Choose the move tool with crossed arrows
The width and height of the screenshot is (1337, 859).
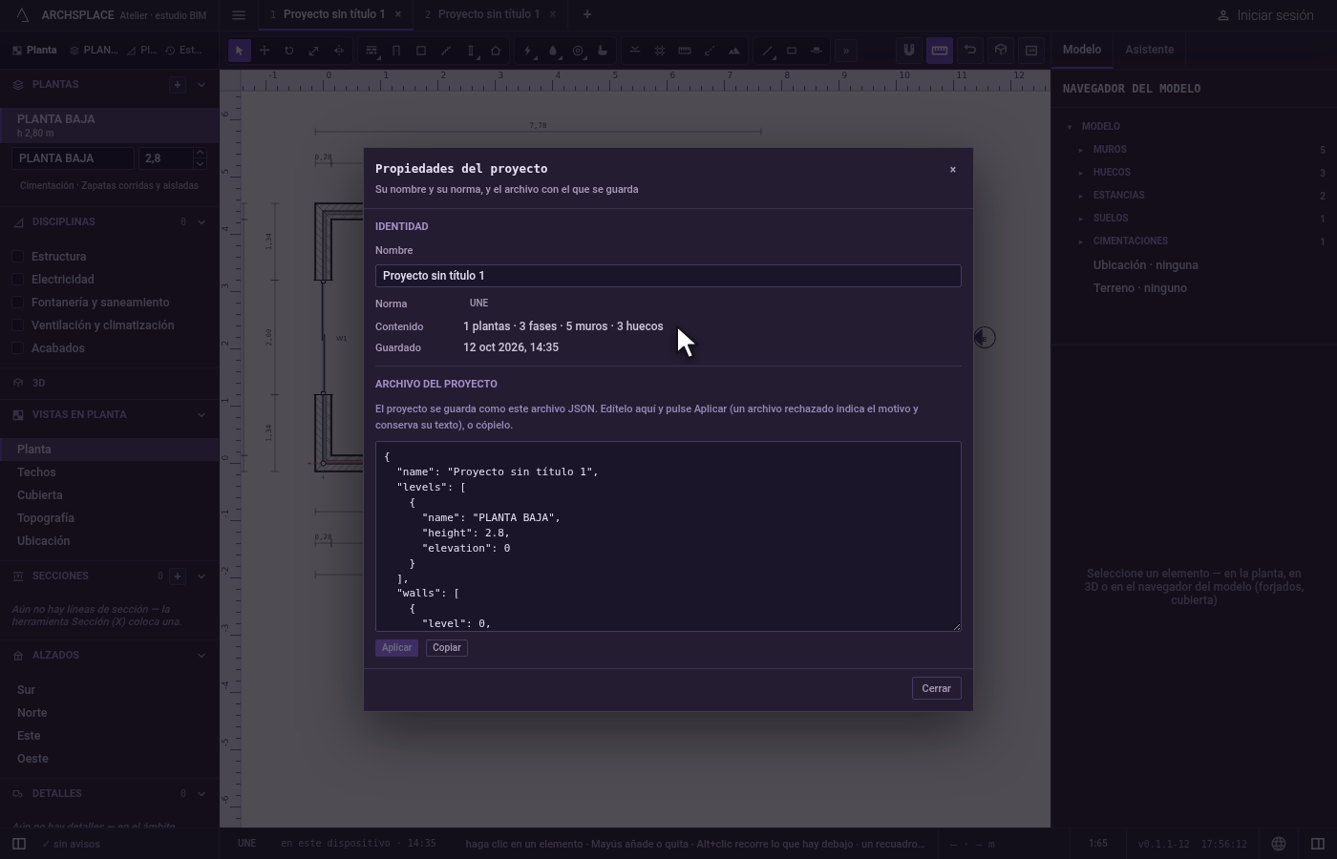coord(265,51)
